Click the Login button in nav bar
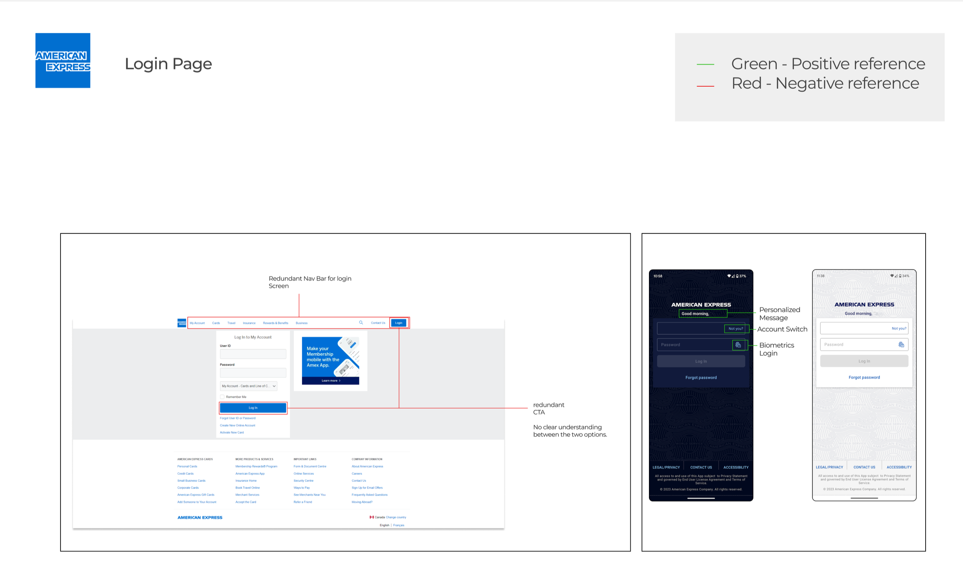The width and height of the screenshot is (963, 578). click(x=398, y=323)
